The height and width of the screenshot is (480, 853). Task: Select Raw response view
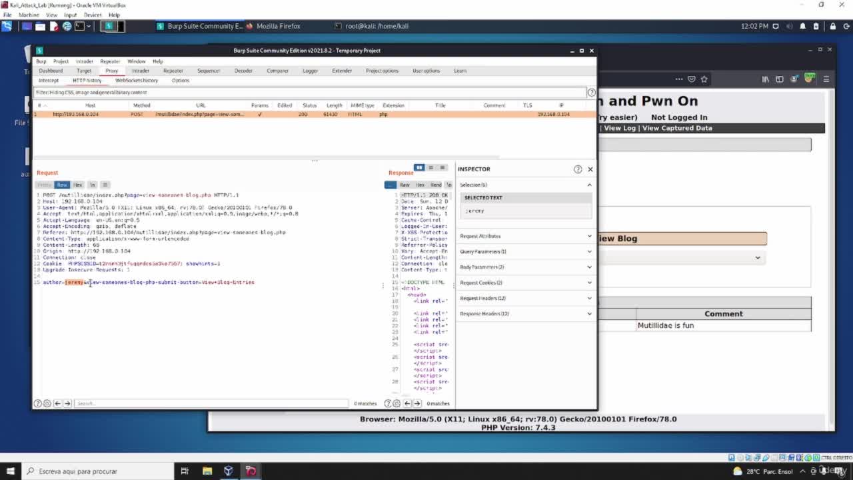point(405,185)
